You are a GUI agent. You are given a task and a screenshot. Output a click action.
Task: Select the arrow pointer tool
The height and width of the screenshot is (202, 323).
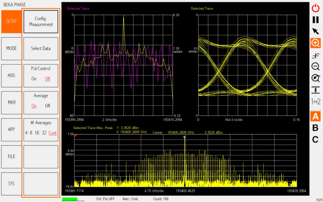[x=315, y=31]
